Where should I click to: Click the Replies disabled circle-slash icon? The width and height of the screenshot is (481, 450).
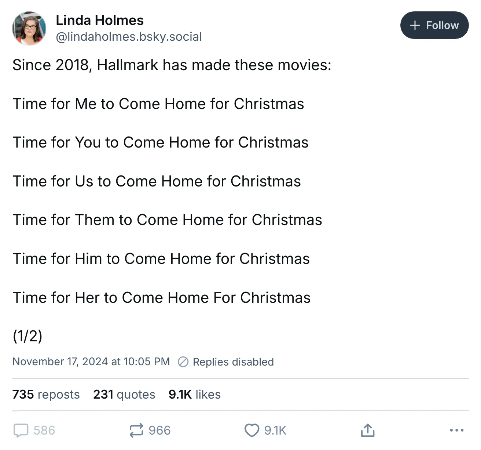(x=183, y=362)
